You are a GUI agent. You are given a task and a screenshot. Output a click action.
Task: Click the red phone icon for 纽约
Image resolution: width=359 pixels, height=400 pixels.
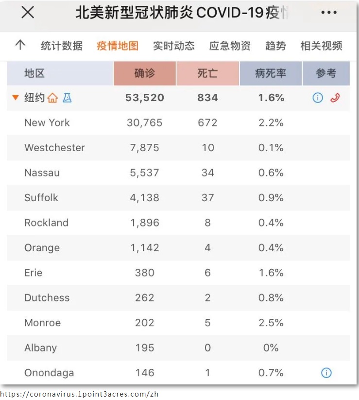point(335,98)
